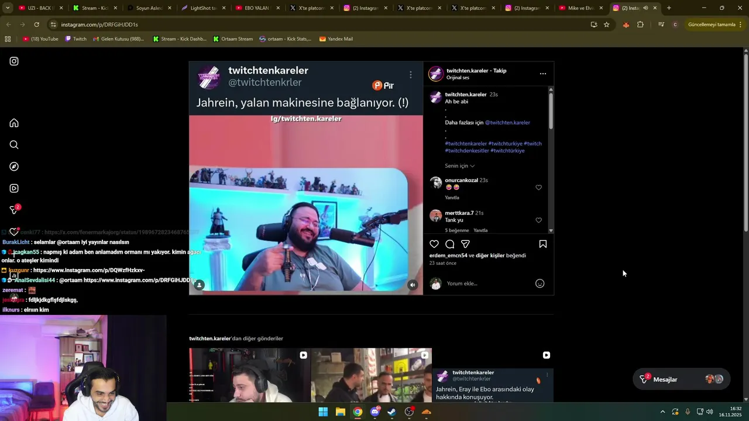Like merttkara.7's comment

coord(539,220)
